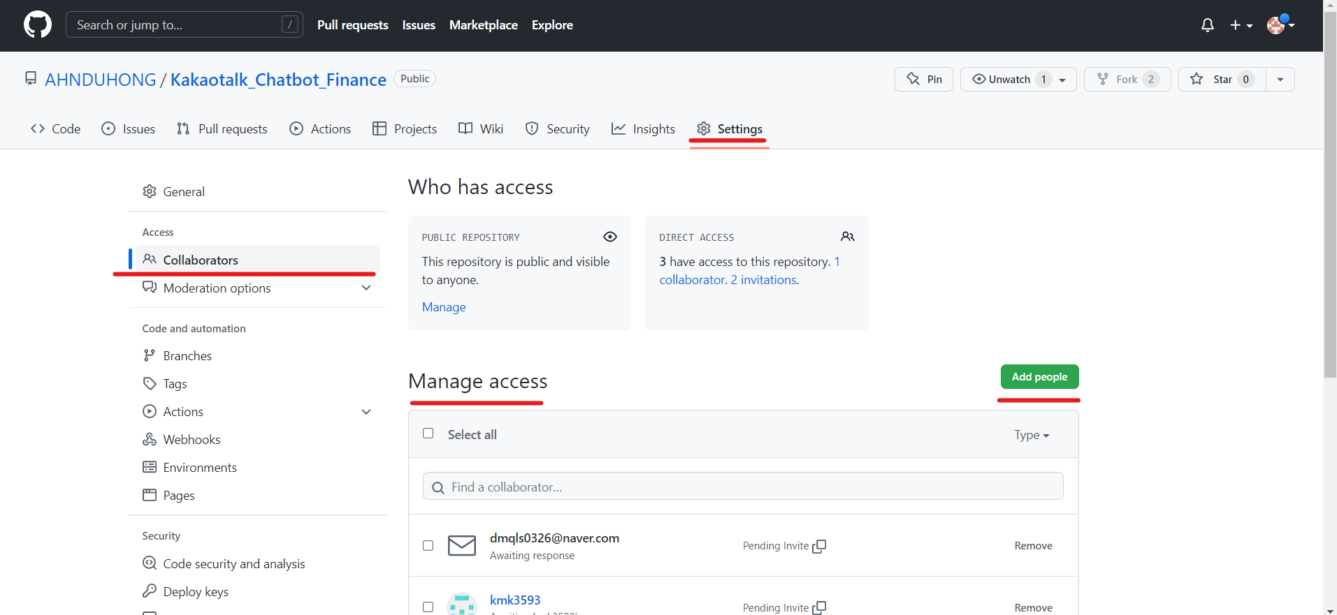Click the Deploy keys key icon
This screenshot has width=1337, height=615.
coord(150,591)
